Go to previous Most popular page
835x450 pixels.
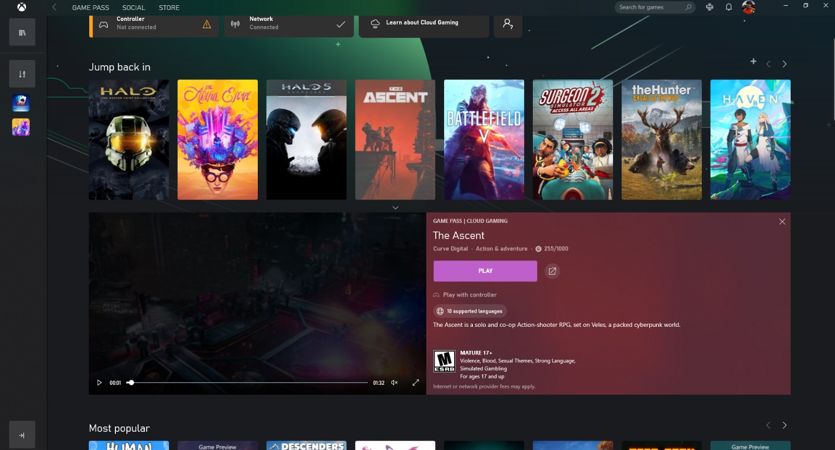pyautogui.click(x=768, y=425)
